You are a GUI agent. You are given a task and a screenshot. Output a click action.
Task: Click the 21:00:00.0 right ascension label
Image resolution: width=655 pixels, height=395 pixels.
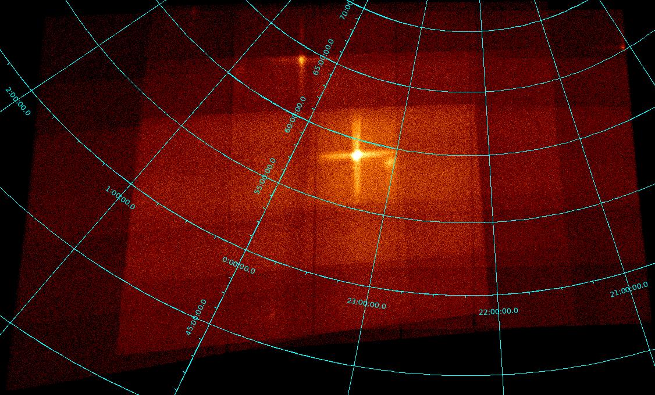pos(629,289)
